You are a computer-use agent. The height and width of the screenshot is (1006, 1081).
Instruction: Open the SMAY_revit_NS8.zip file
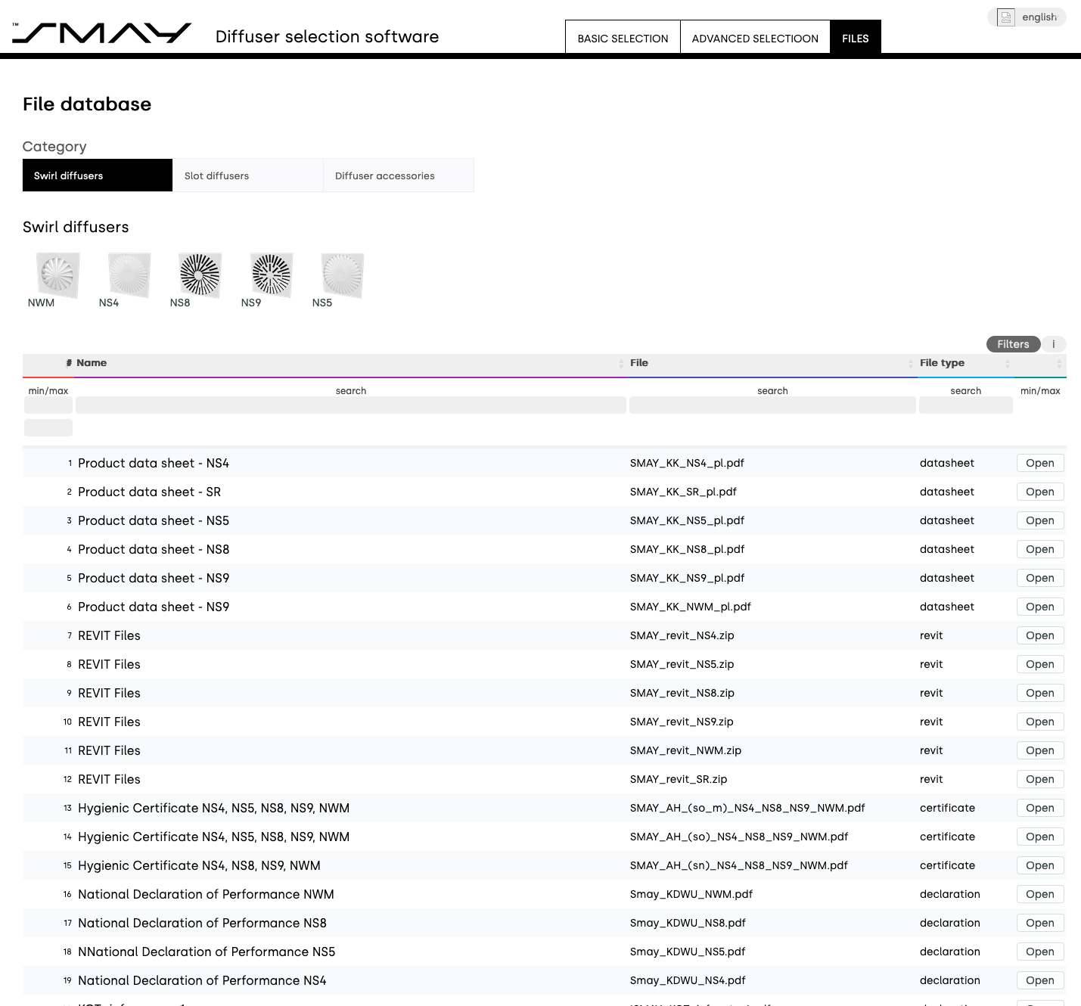pyautogui.click(x=1040, y=693)
